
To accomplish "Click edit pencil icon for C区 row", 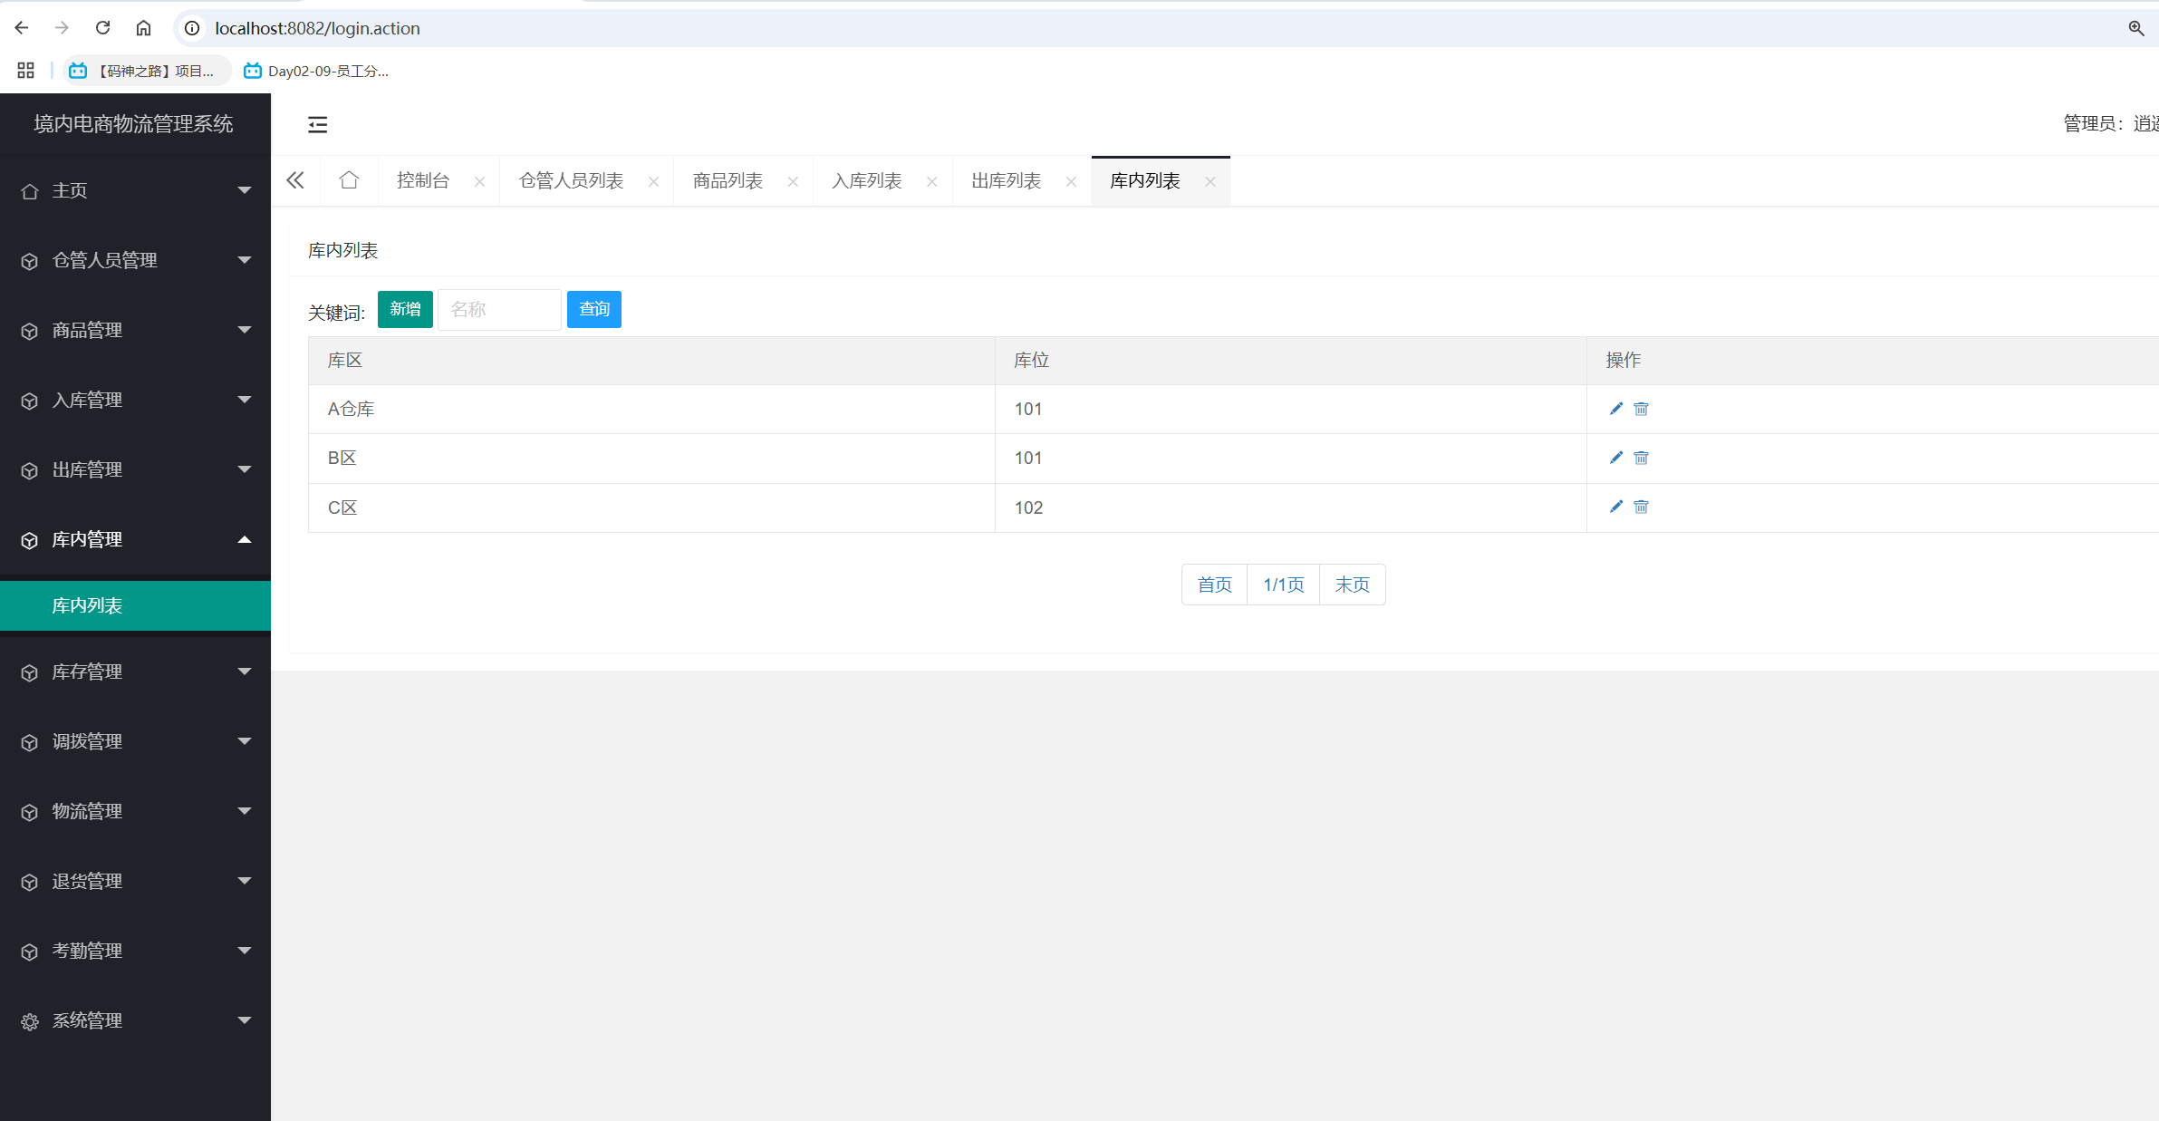I will click(1615, 507).
